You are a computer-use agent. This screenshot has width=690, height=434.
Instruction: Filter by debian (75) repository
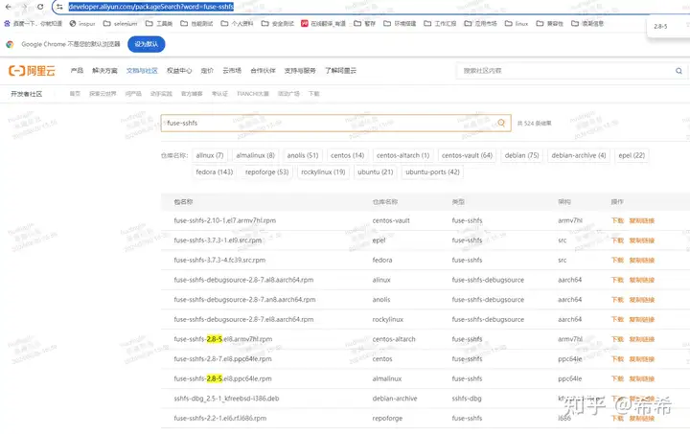pyautogui.click(x=522, y=155)
